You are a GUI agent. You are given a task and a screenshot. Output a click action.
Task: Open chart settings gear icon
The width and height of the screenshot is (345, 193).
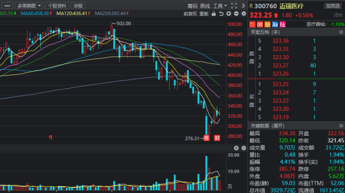(242, 14)
